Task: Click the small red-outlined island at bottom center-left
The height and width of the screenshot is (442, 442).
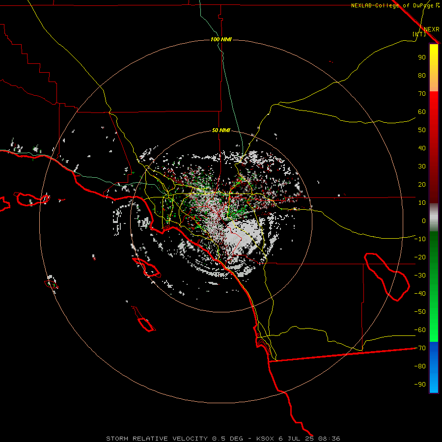Action: [146, 324]
